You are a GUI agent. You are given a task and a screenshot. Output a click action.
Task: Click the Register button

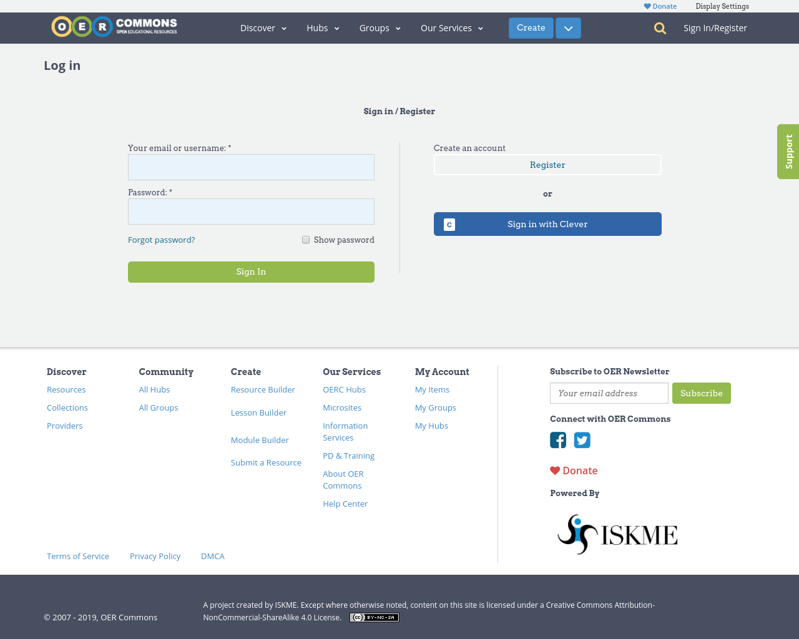(x=547, y=165)
